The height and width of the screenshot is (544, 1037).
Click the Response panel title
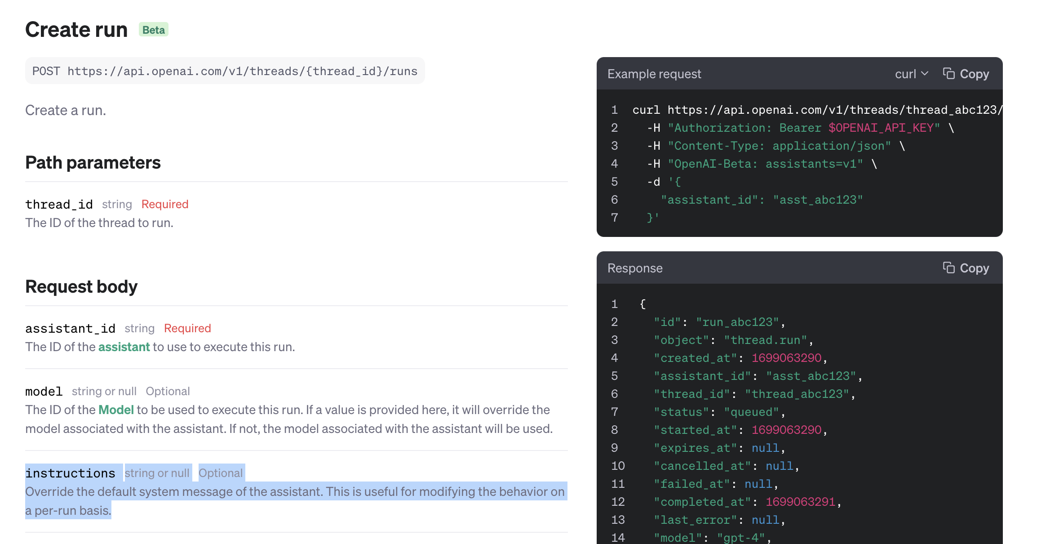coord(635,268)
